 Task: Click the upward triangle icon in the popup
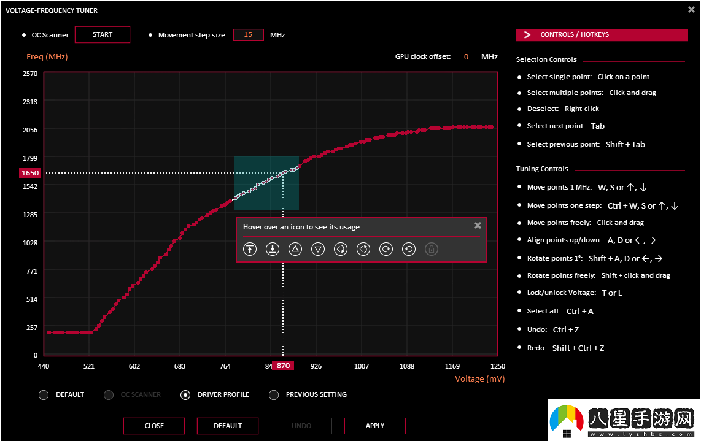pyautogui.click(x=295, y=249)
